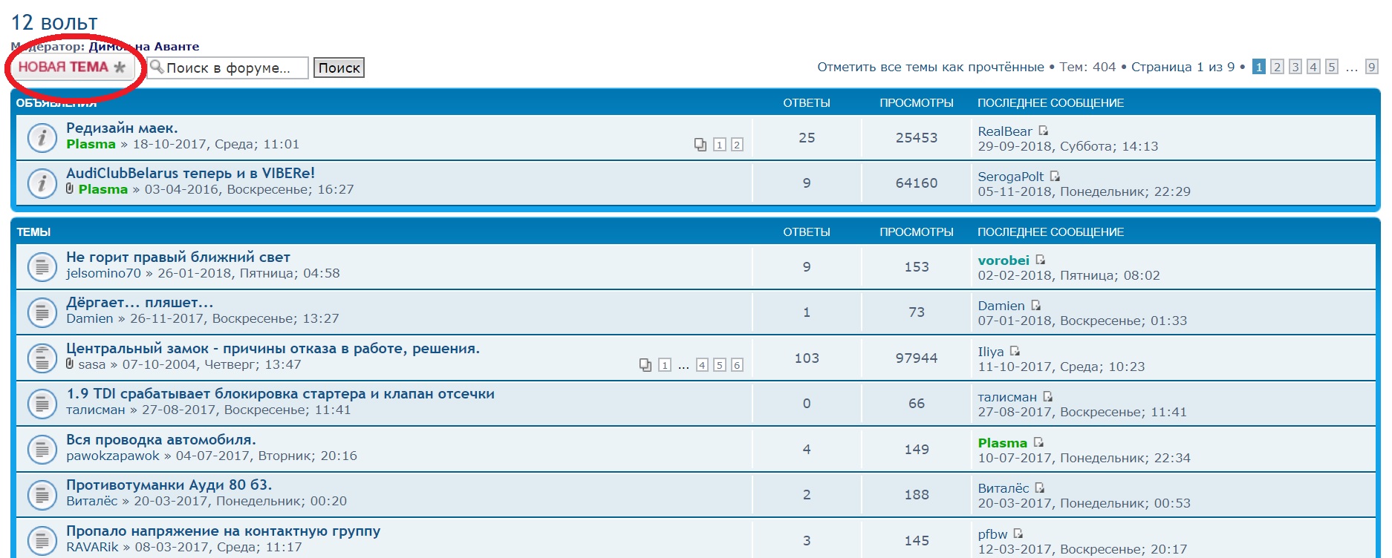Click announcement icon of Редизайн маек
The height and width of the screenshot is (558, 1392).
pyautogui.click(x=42, y=137)
